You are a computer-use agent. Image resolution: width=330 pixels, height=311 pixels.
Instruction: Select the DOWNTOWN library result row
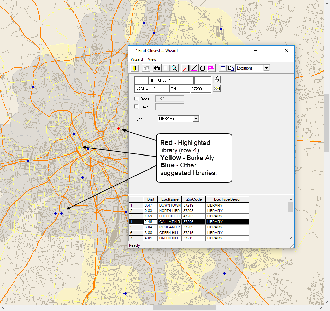point(169,205)
